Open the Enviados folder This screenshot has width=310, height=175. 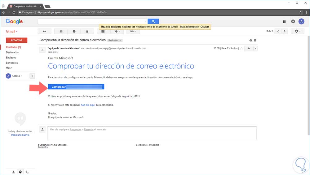point(11,58)
